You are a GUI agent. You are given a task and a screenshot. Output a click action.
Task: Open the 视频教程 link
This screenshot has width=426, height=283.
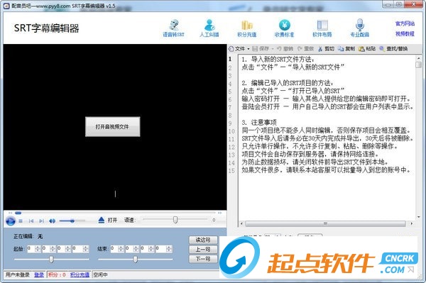click(405, 33)
